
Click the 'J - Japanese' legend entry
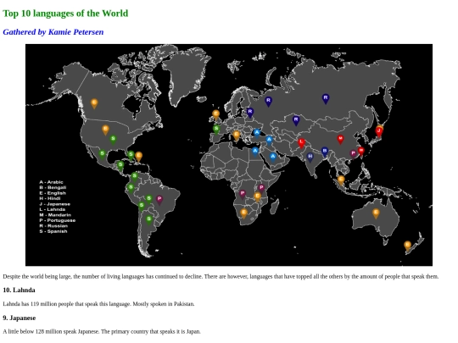pos(54,204)
